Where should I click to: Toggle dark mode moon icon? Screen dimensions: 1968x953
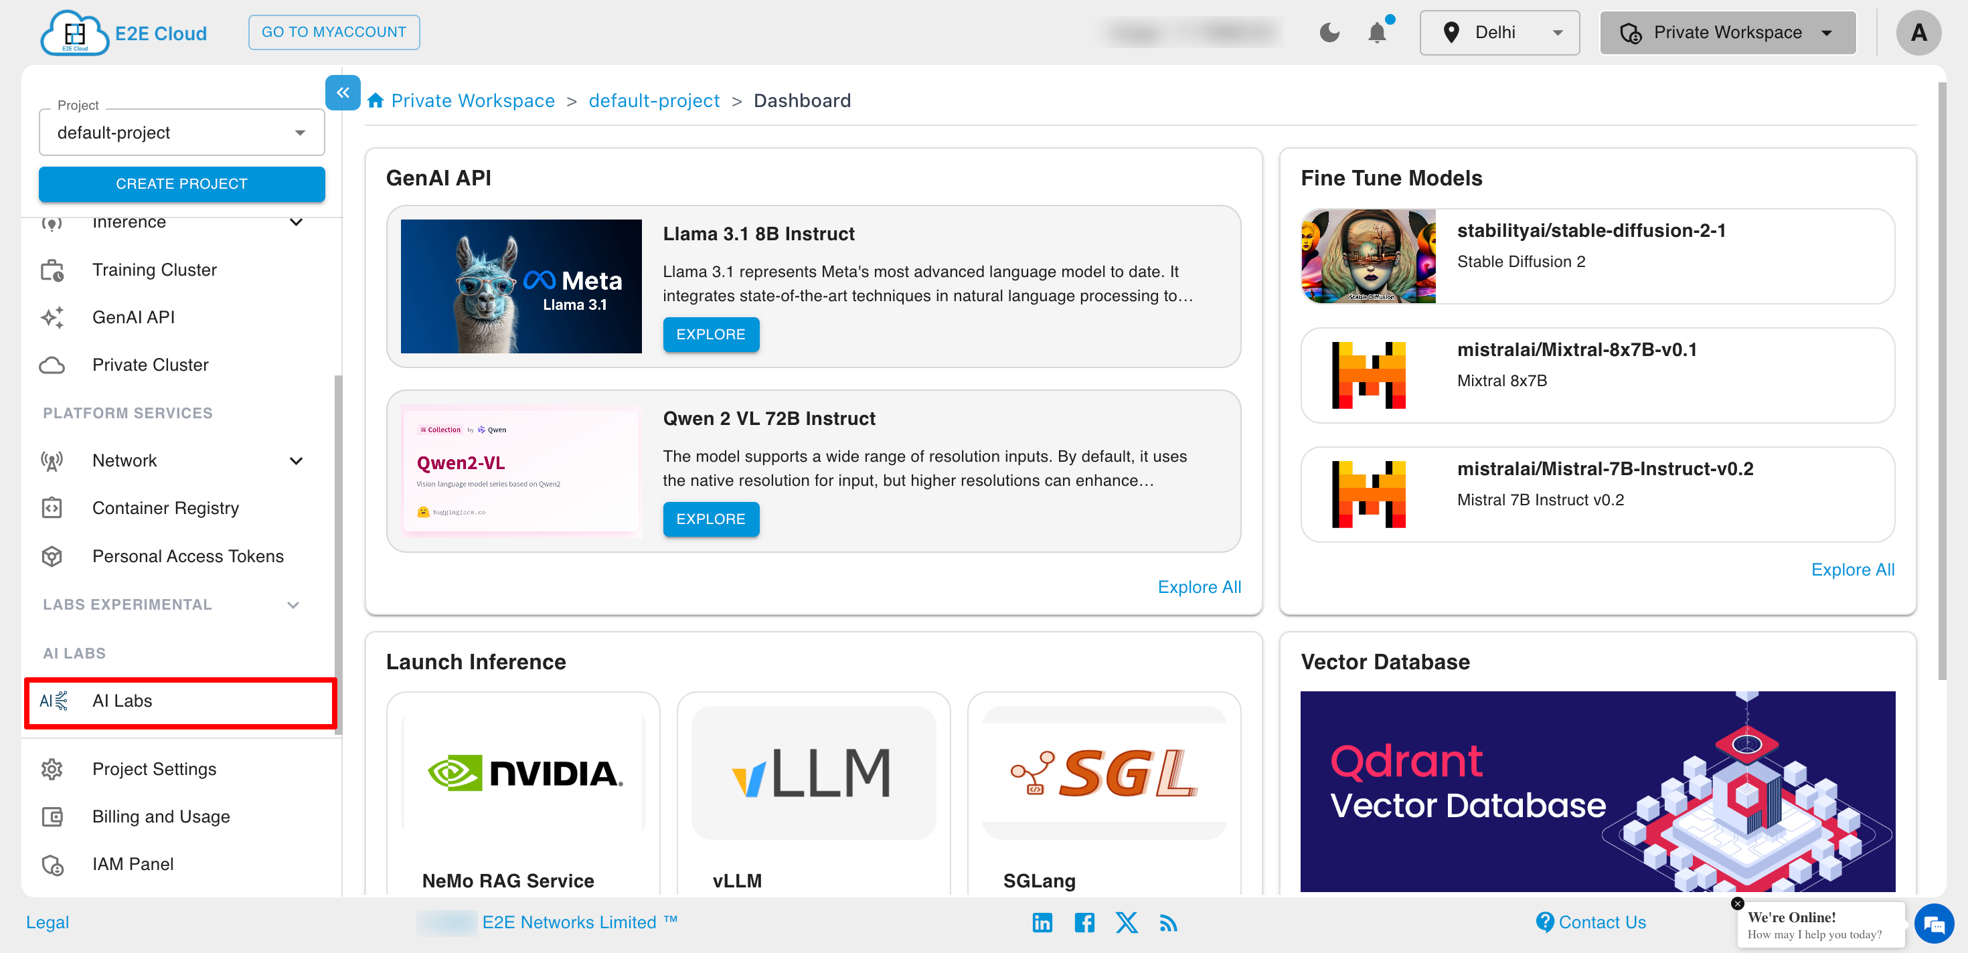click(1329, 32)
